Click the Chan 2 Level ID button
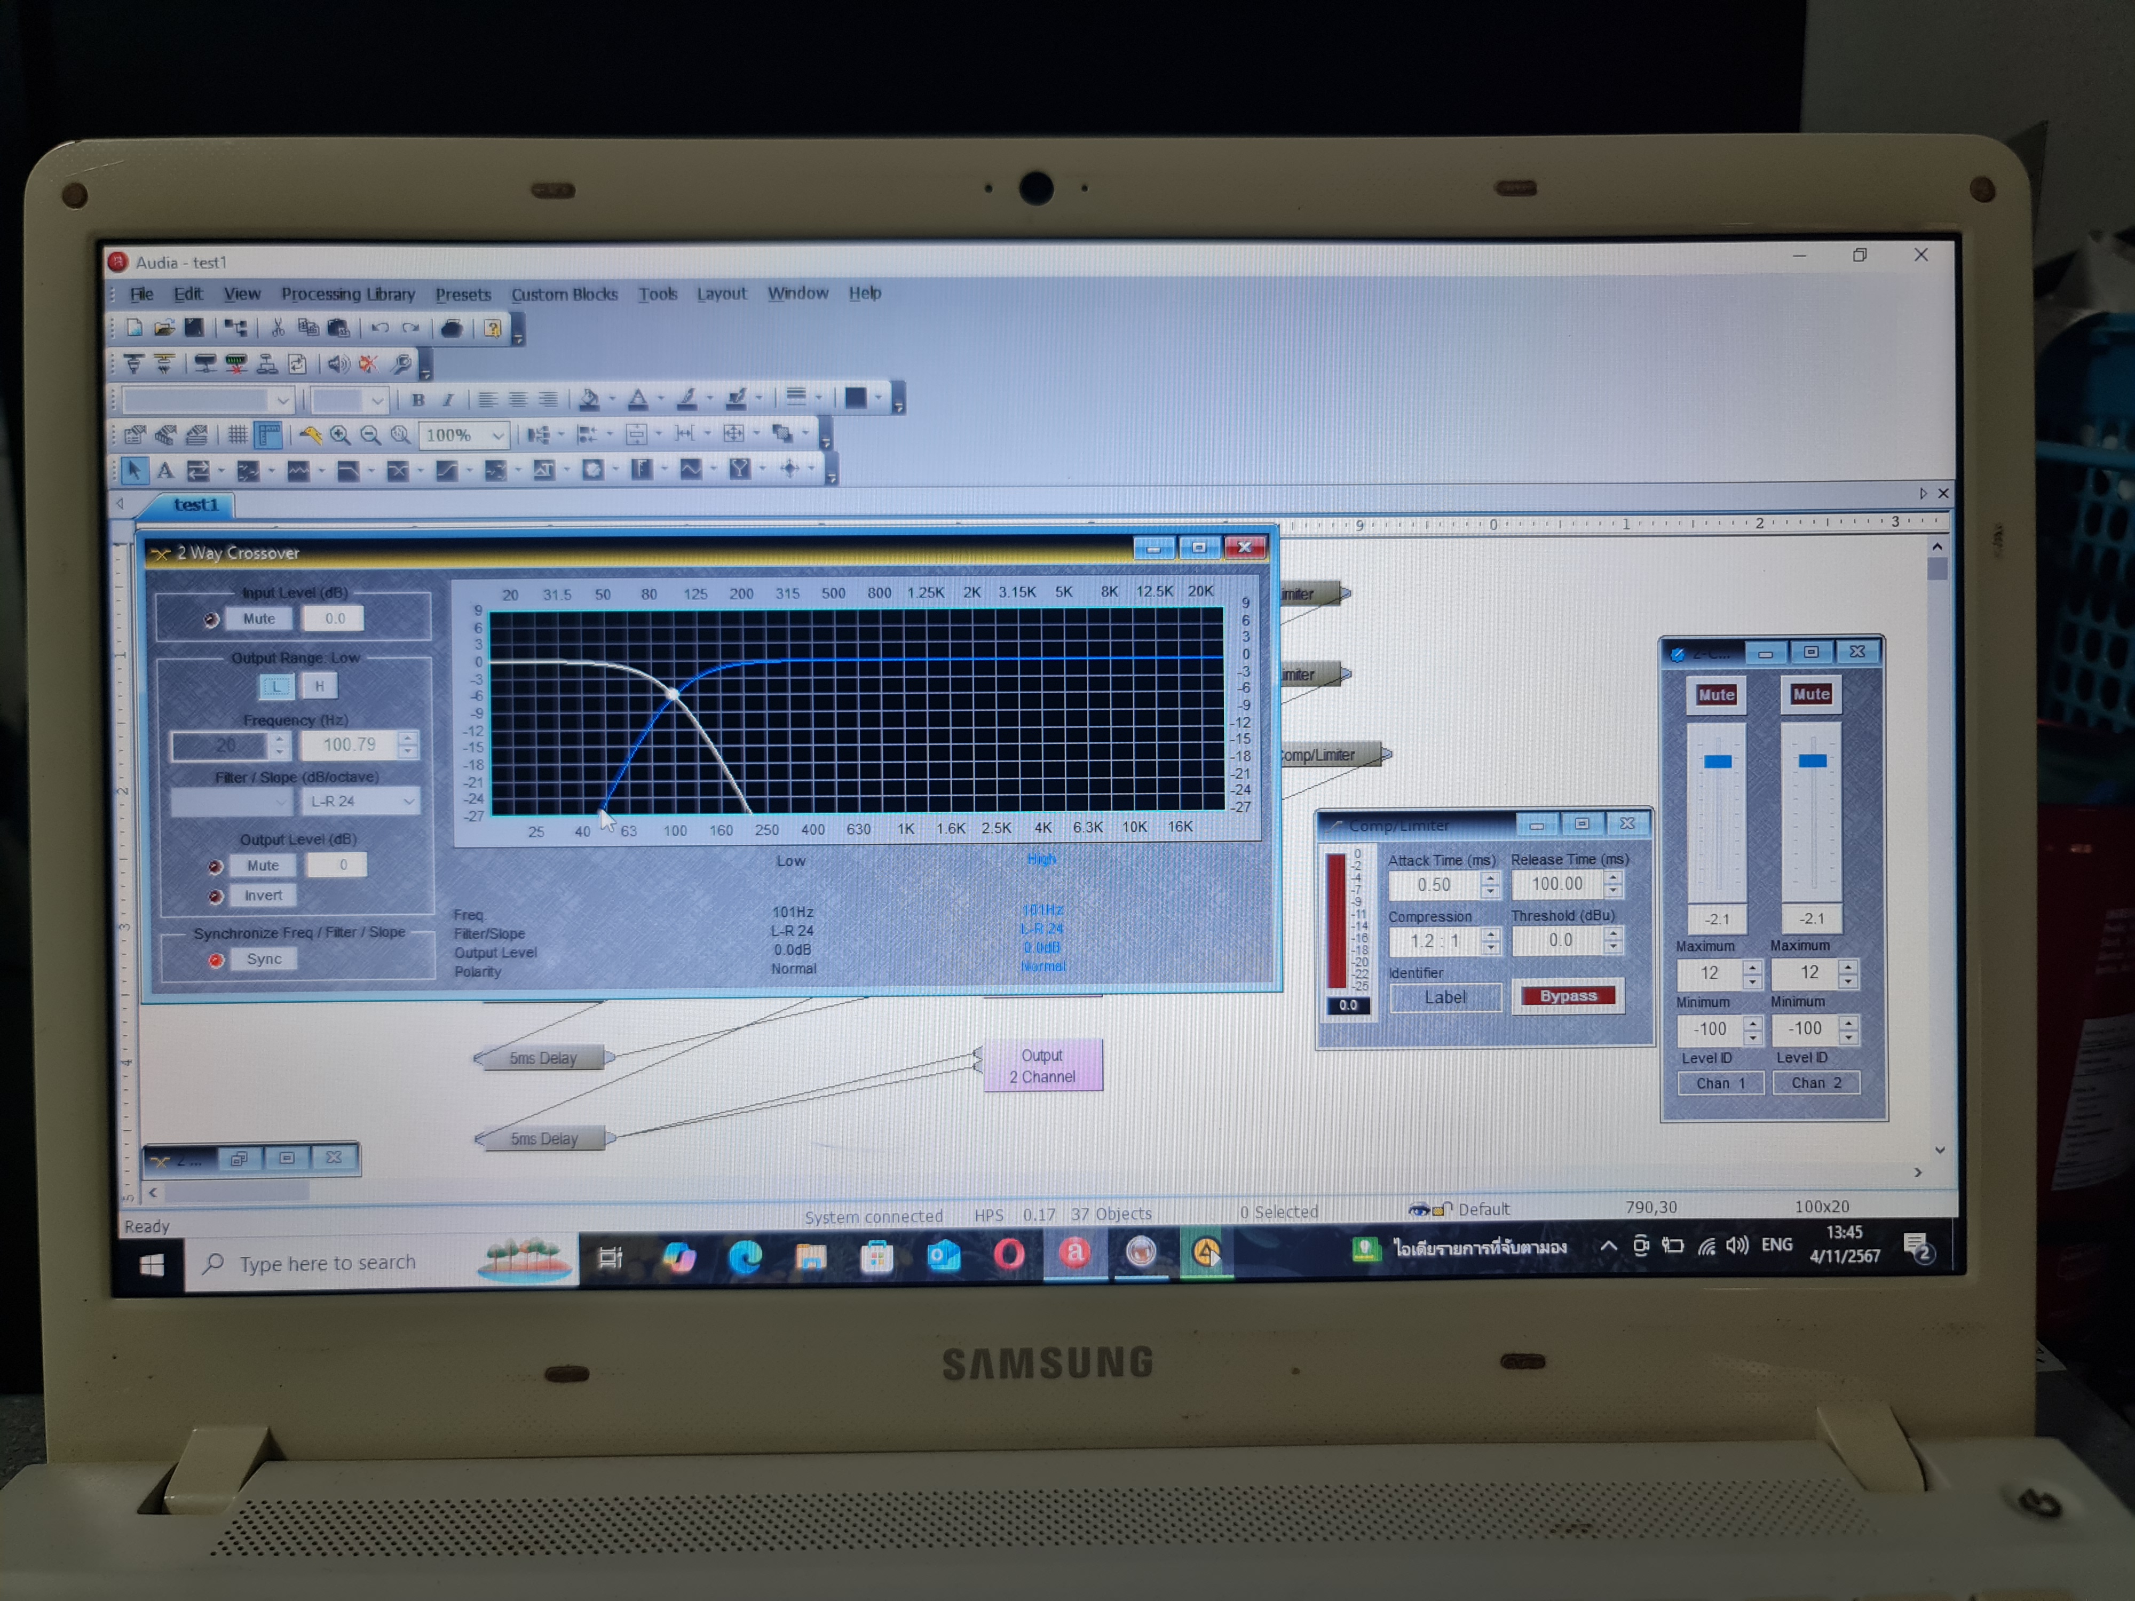2135x1601 pixels. 1815,1082
